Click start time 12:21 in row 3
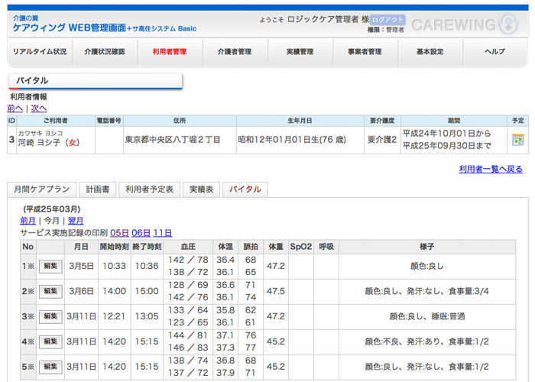 [115, 317]
